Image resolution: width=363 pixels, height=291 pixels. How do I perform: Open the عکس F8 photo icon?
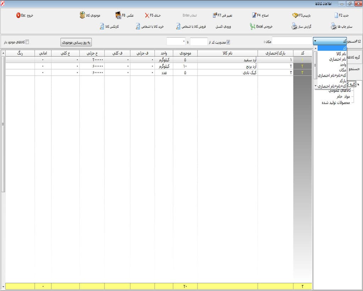pyautogui.click(x=118, y=16)
